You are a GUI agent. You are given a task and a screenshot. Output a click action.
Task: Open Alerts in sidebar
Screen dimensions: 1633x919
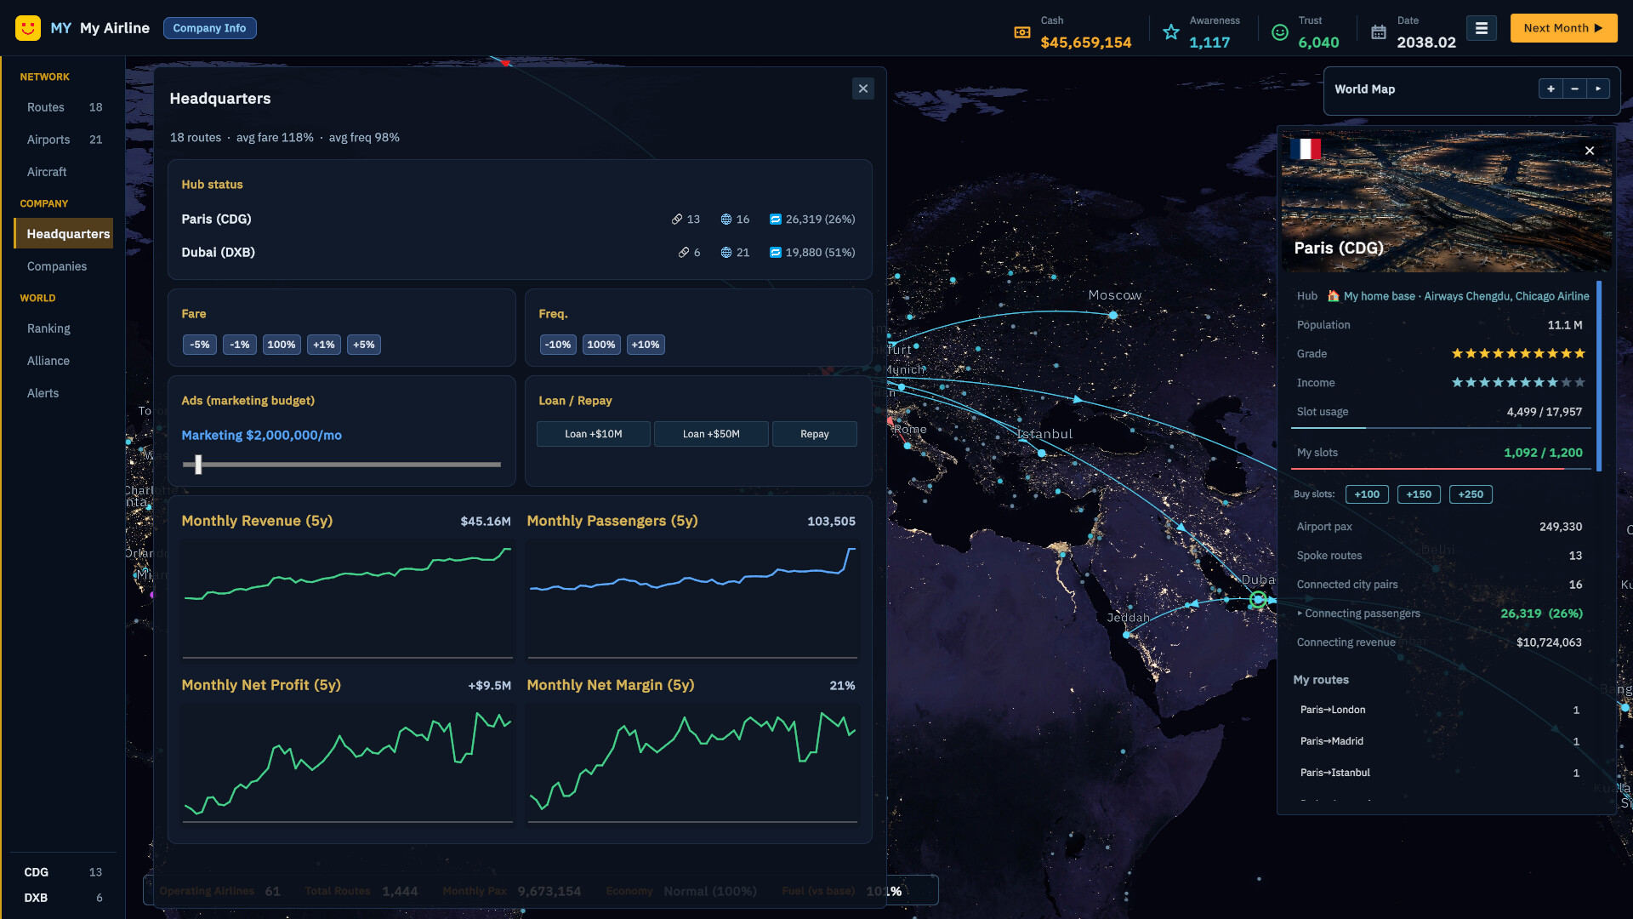tap(64, 393)
